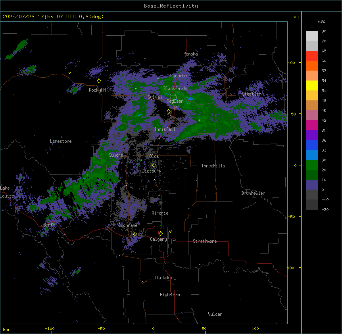Click the Ponoka city label

pos(190,54)
